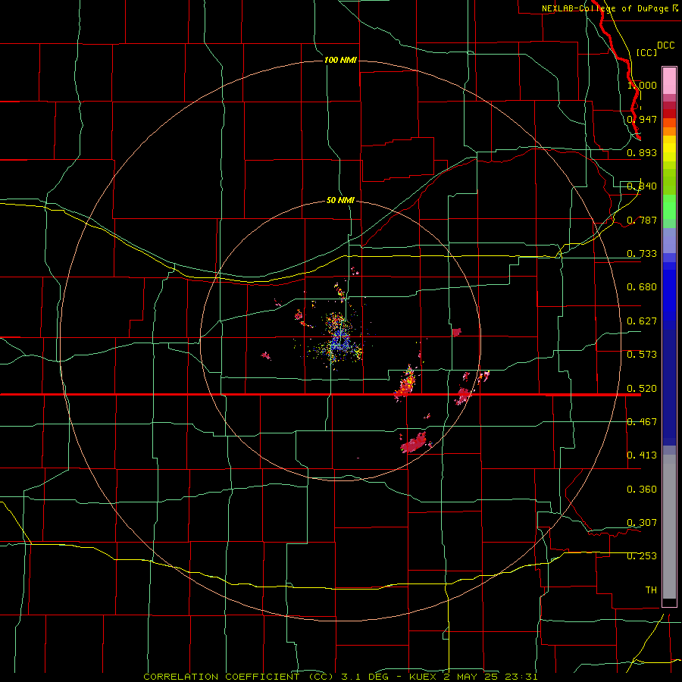This screenshot has height=682, width=682.
Task: Select the 0.840 scale value
Action: tap(642, 186)
